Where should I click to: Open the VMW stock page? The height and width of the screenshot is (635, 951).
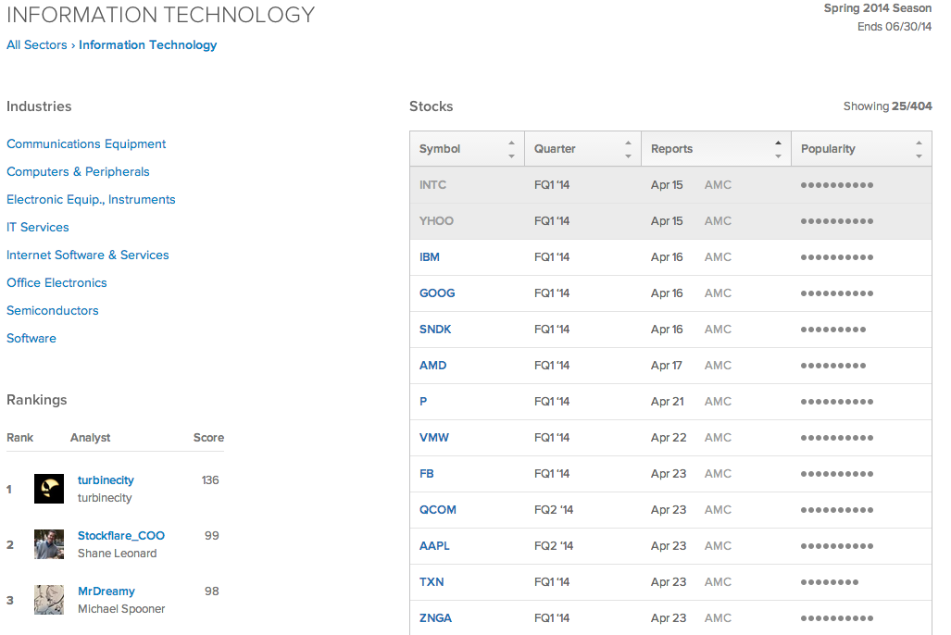[434, 438]
